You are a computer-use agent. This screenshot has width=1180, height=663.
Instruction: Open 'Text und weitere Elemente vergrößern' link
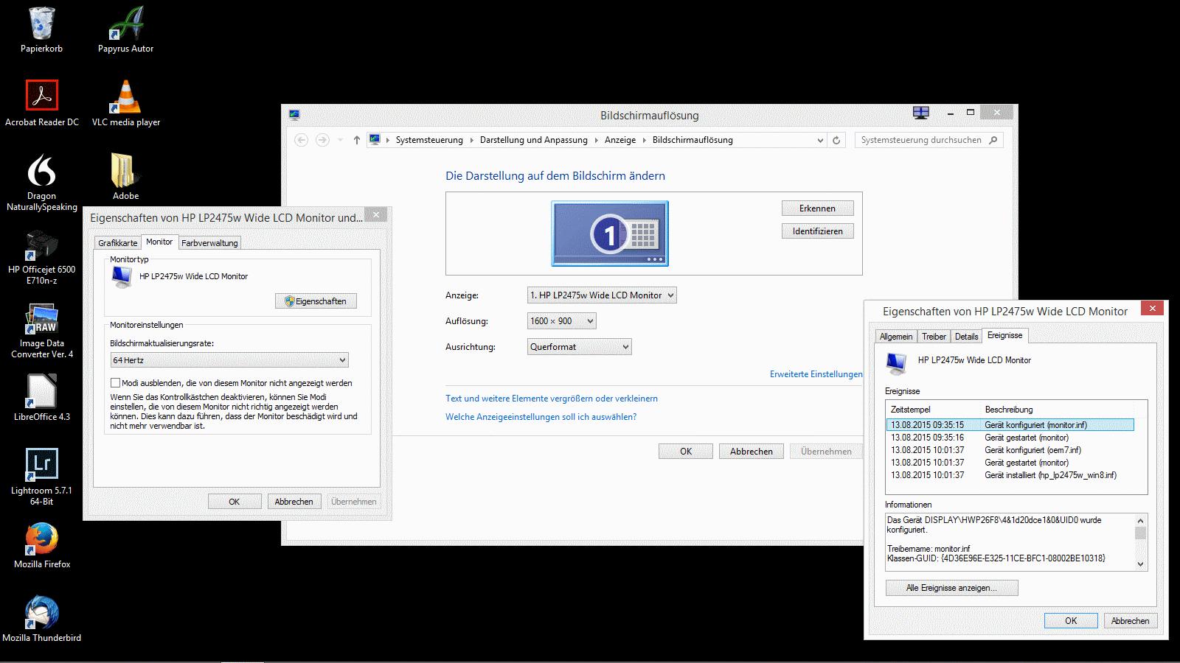[x=552, y=399]
